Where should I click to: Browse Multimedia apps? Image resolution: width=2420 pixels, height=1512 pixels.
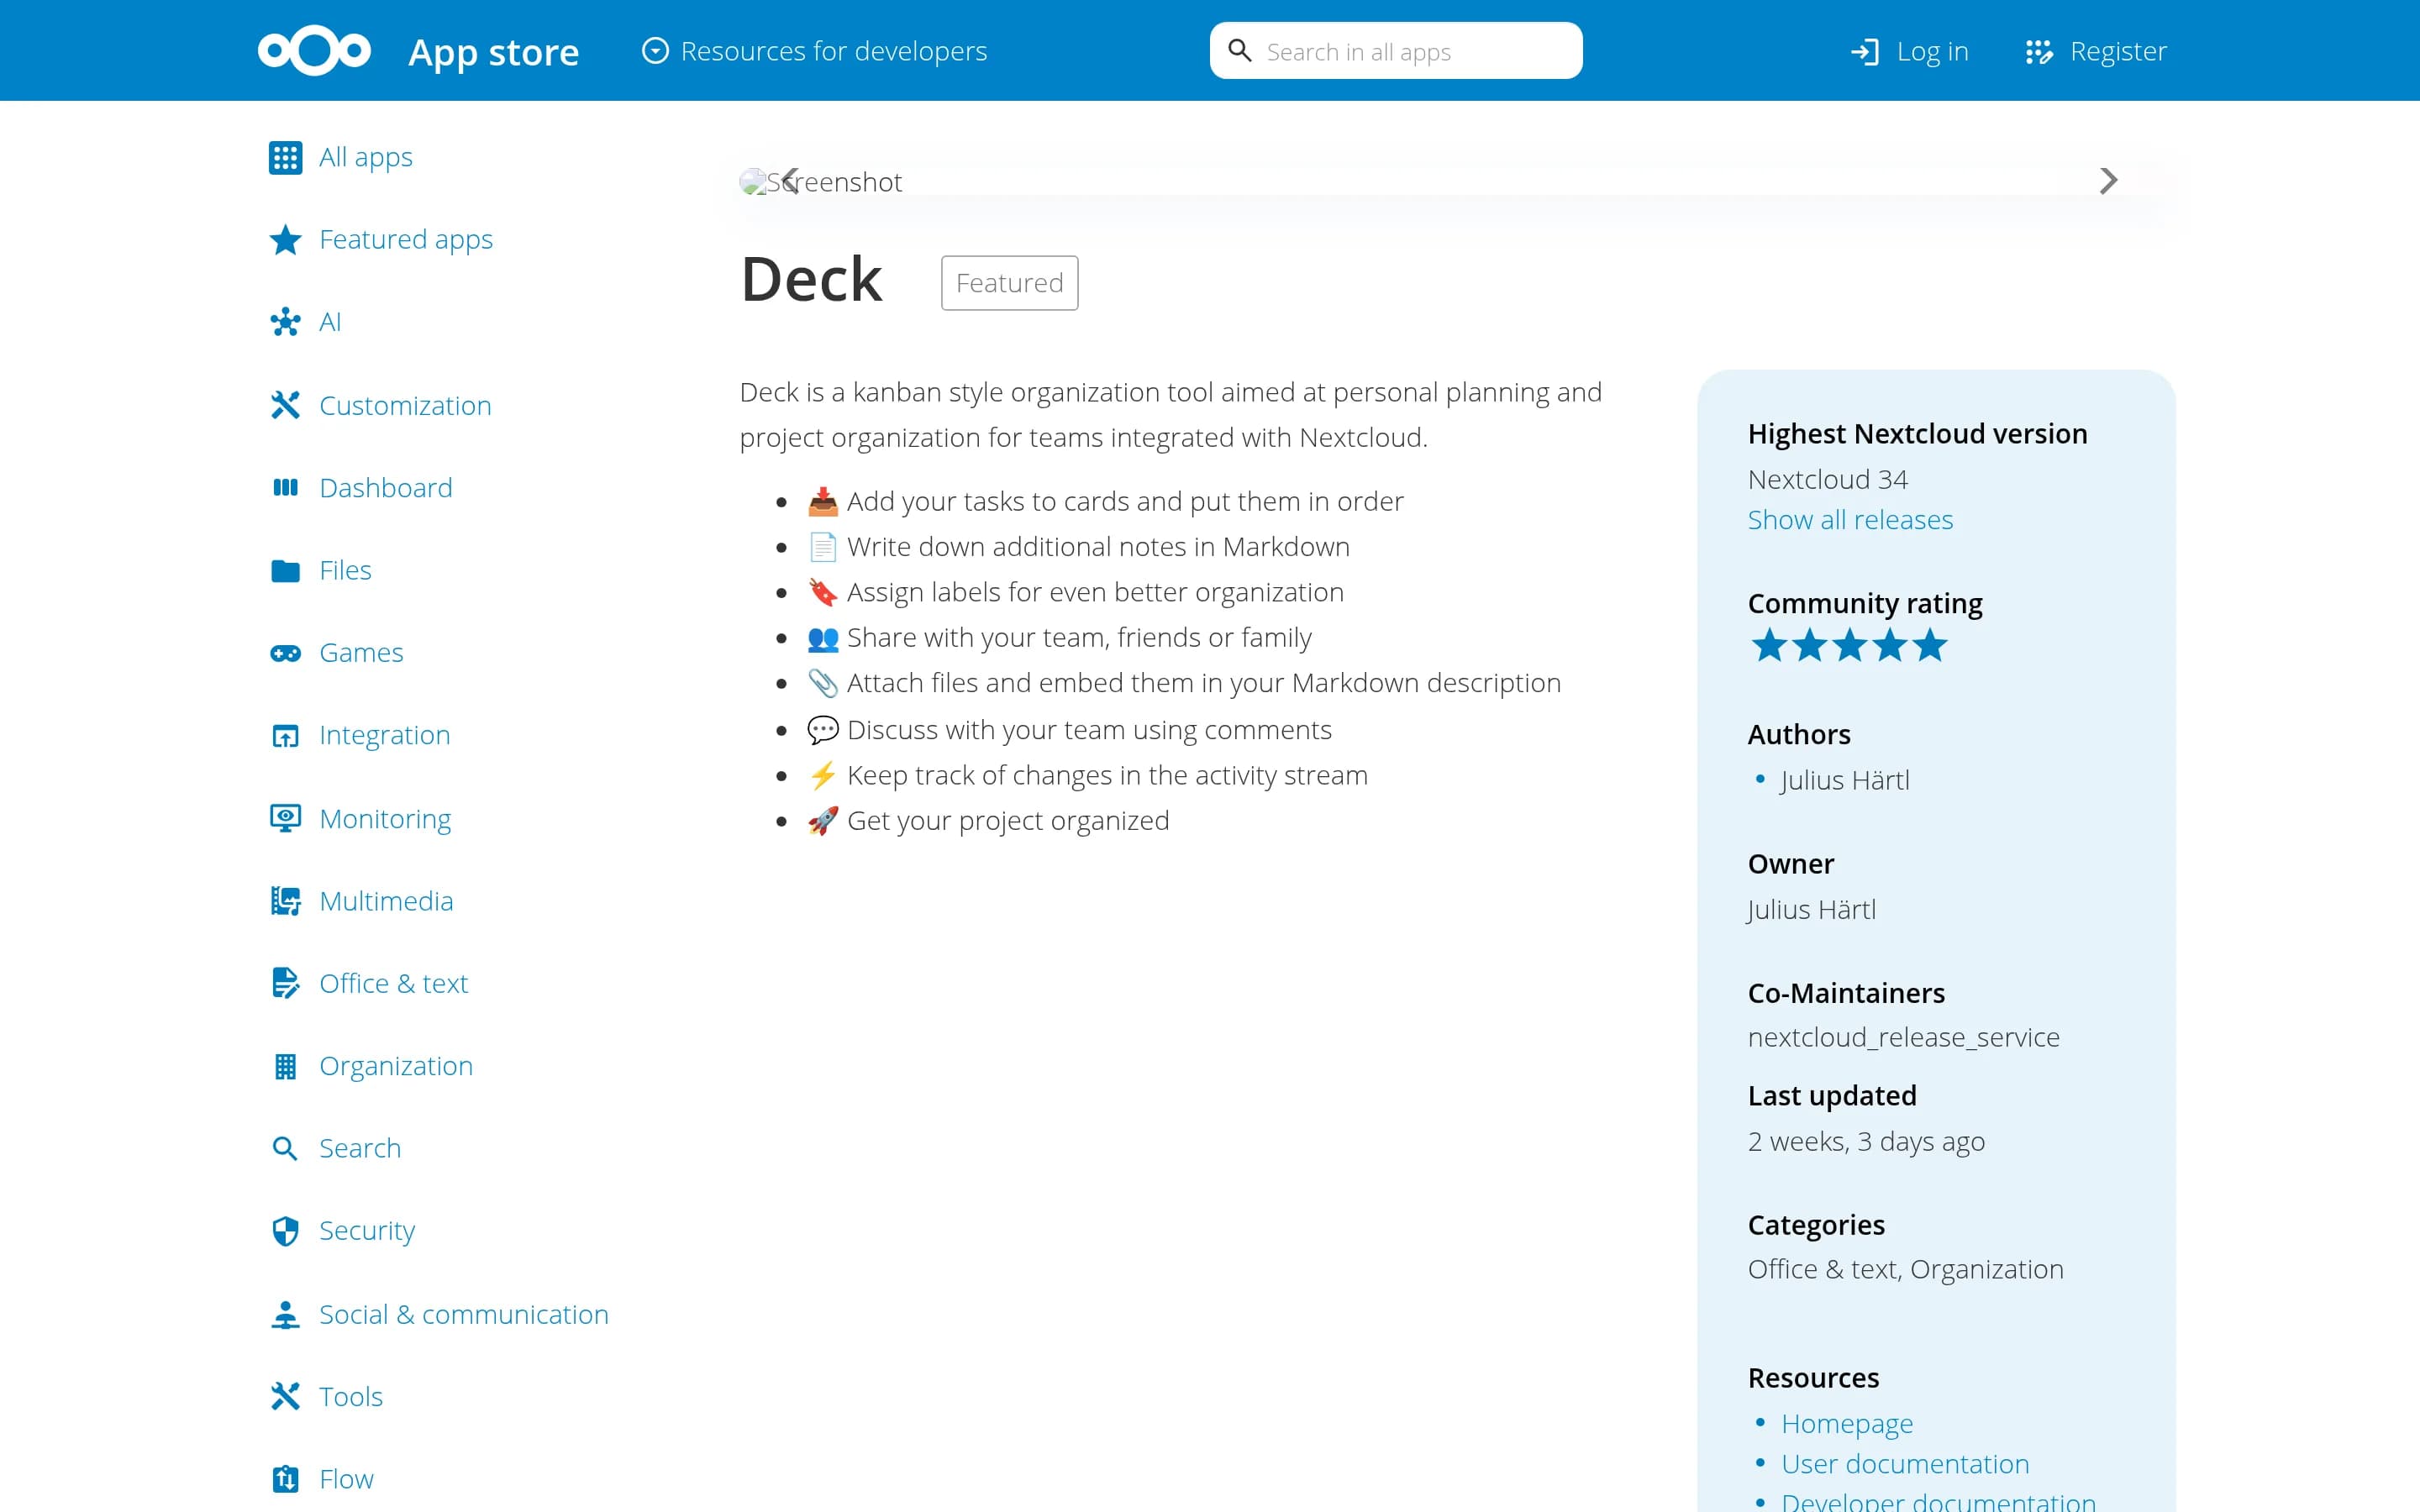click(x=386, y=901)
